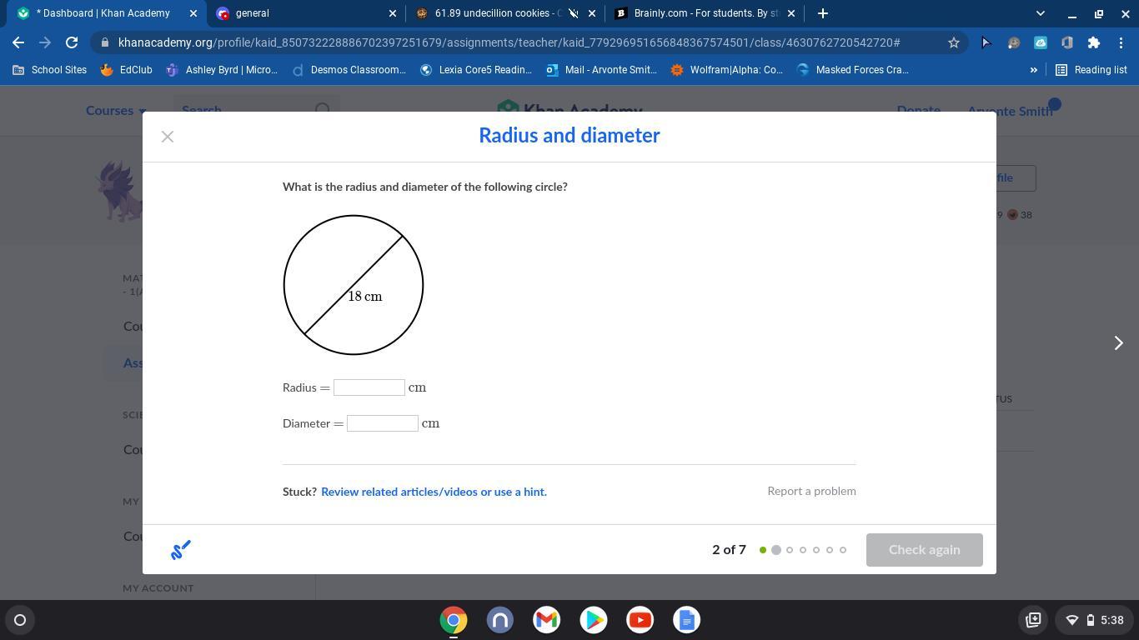
Task: Open the tote holding-space icon in tray
Action: pyautogui.click(x=1033, y=620)
